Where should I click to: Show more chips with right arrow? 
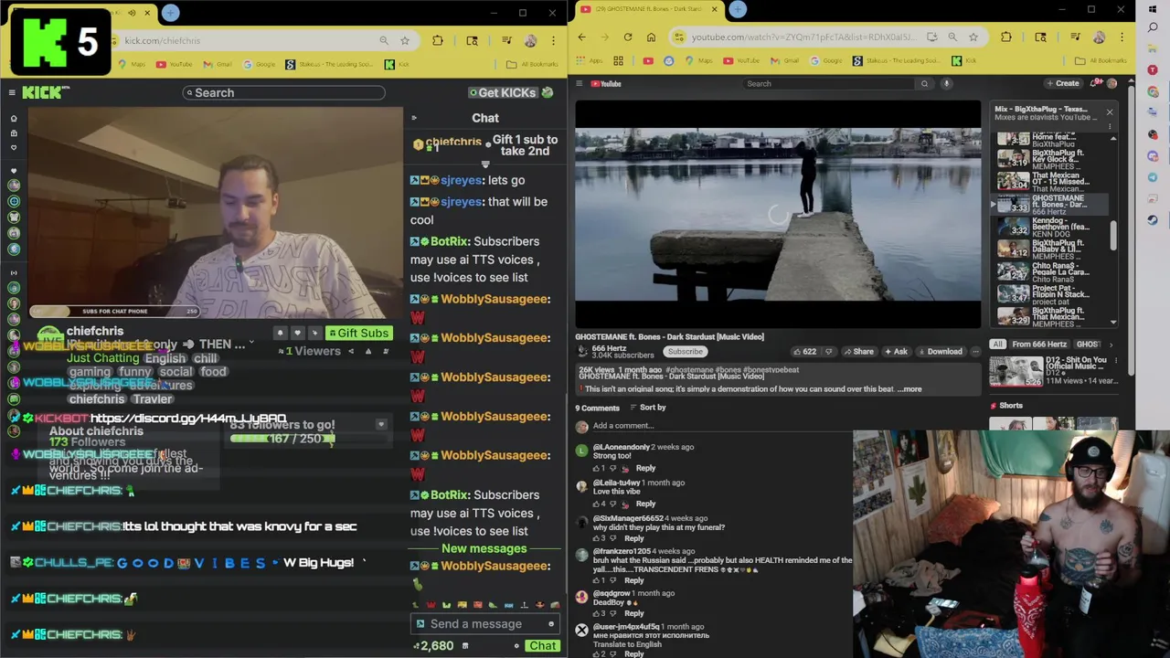pyautogui.click(x=1111, y=345)
